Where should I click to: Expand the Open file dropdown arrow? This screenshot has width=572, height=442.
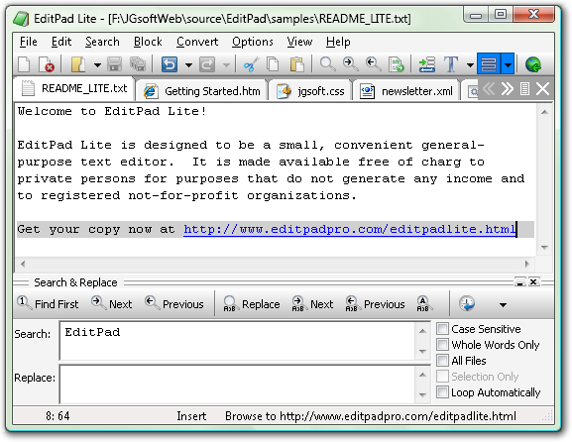pos(97,65)
